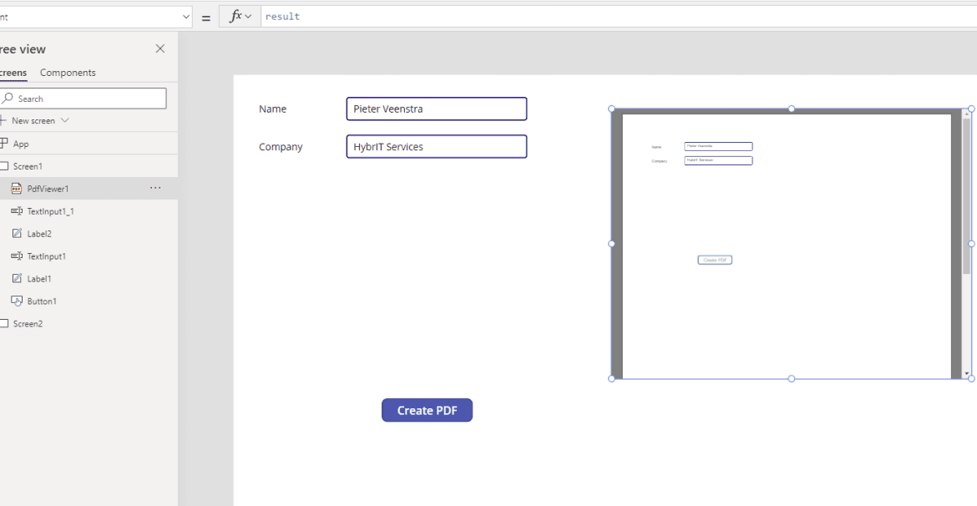Open the more options ellipsis for PdfViewer1
The height and width of the screenshot is (506, 977).
155,188
